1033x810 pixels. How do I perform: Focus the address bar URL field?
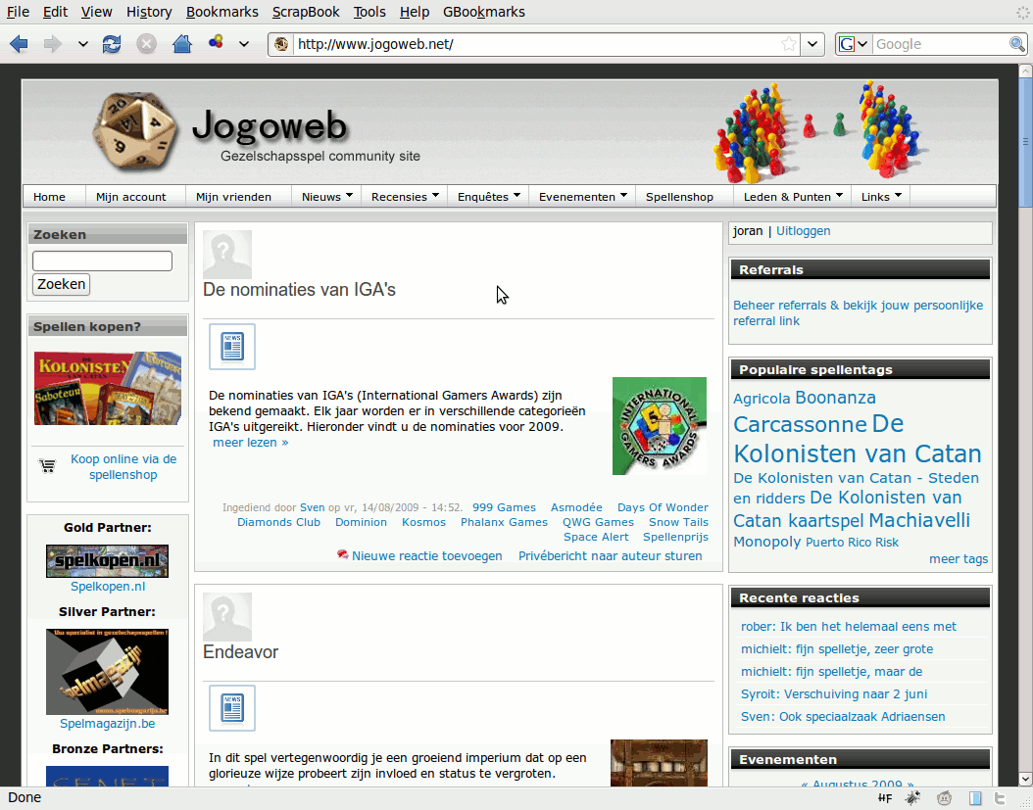pyautogui.click(x=535, y=44)
